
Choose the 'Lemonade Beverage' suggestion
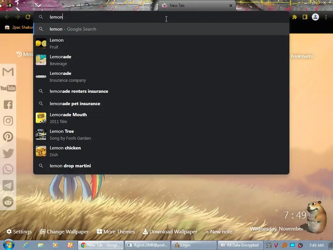point(161,60)
